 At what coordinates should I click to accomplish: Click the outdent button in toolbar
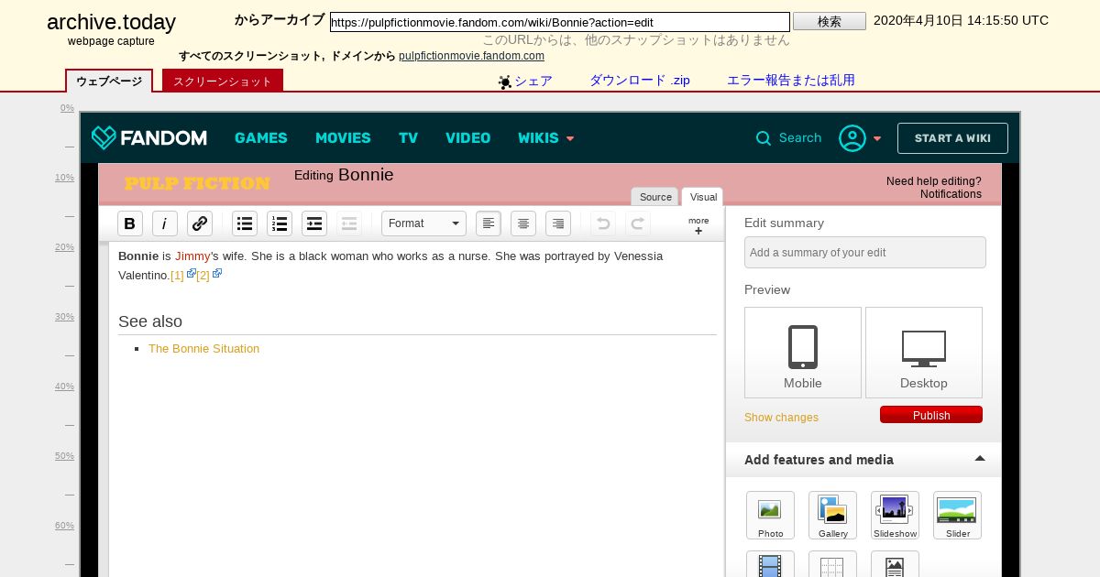pyautogui.click(x=349, y=223)
